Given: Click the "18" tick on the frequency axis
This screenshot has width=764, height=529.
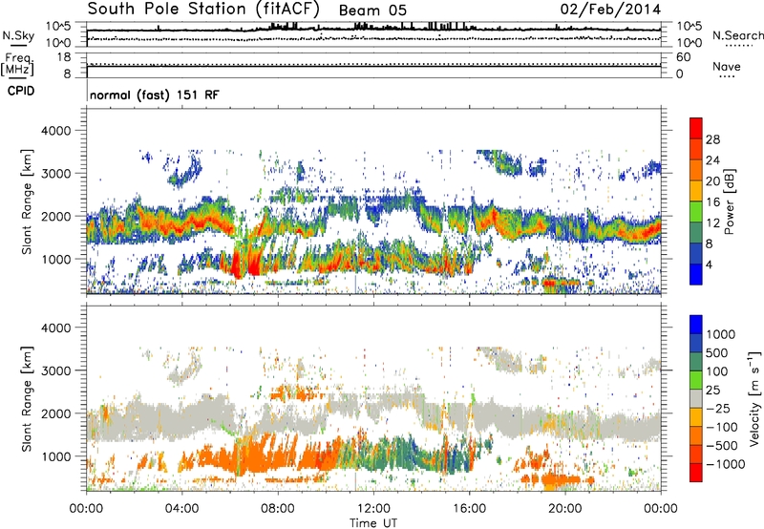Looking at the screenshot, I should [64, 57].
